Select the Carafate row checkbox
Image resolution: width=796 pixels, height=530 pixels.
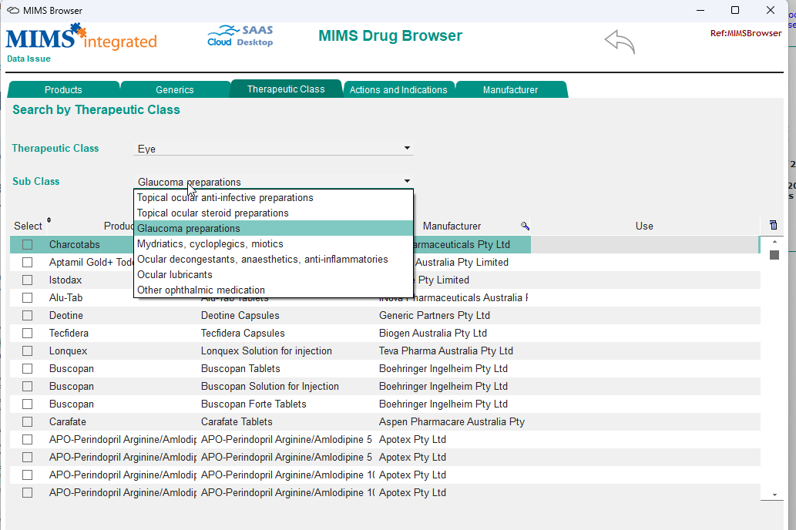click(x=28, y=422)
